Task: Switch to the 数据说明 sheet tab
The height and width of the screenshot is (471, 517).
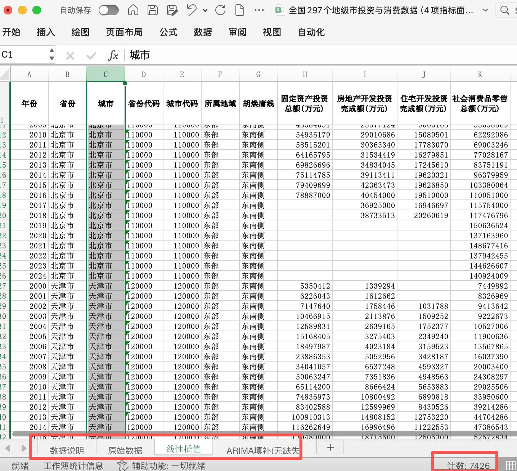Action: point(67,450)
